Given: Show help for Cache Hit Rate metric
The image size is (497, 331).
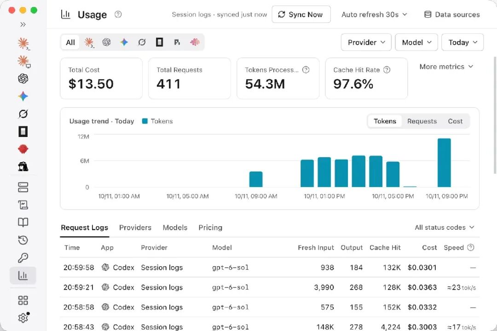Looking at the screenshot, I should 387,70.
